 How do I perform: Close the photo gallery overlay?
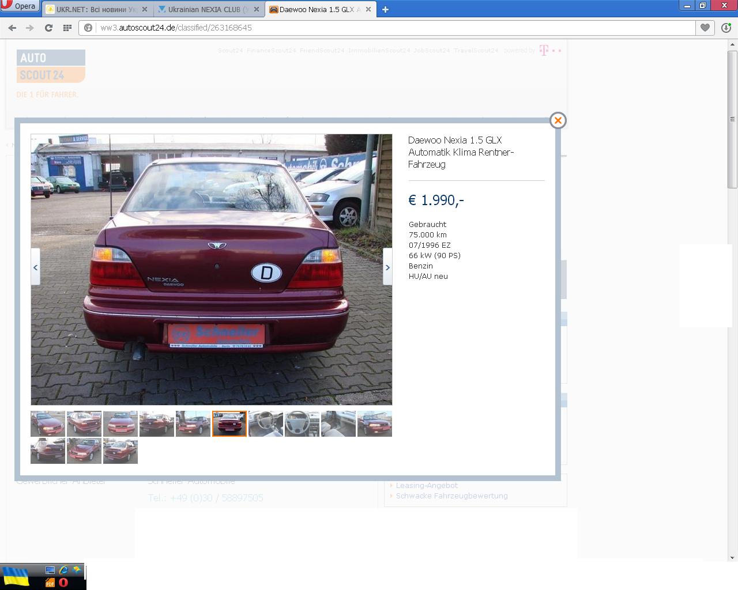click(558, 120)
